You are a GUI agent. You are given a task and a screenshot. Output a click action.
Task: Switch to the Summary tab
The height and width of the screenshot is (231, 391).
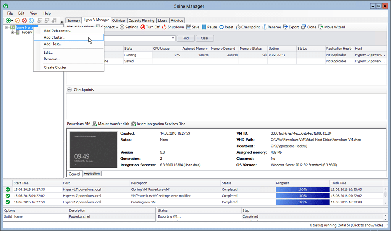click(74, 21)
